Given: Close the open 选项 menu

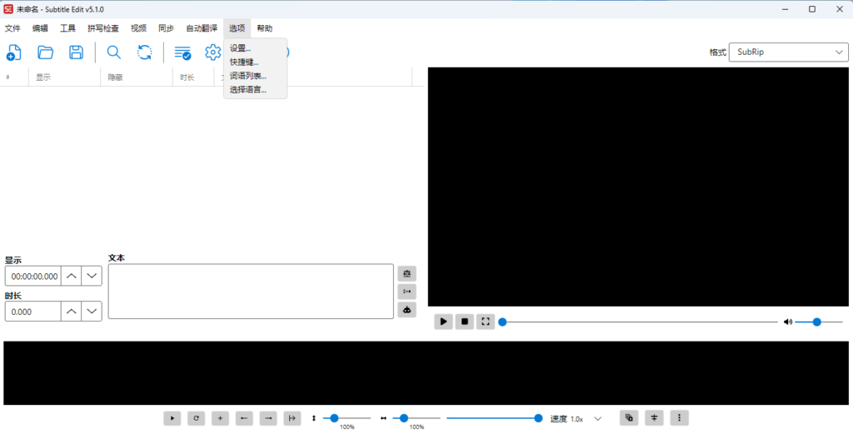Looking at the screenshot, I should 237,28.
